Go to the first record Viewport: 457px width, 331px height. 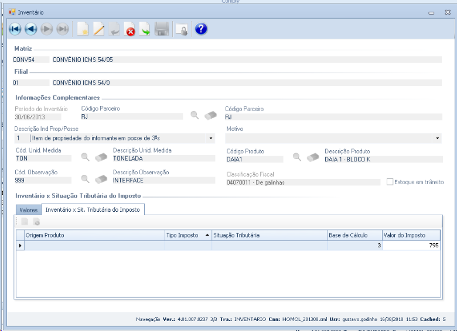[15, 29]
